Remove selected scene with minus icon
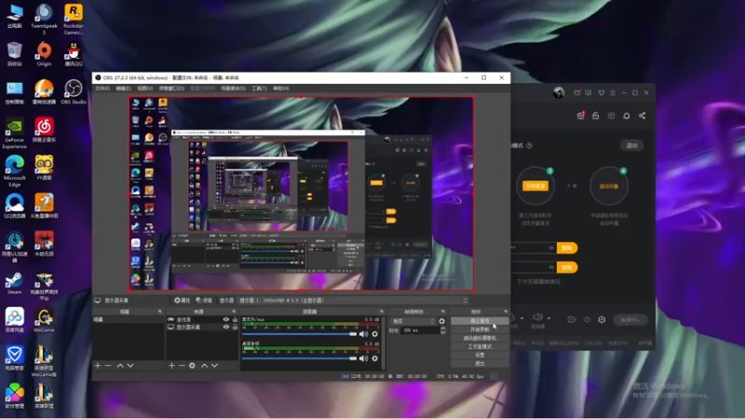 point(108,365)
